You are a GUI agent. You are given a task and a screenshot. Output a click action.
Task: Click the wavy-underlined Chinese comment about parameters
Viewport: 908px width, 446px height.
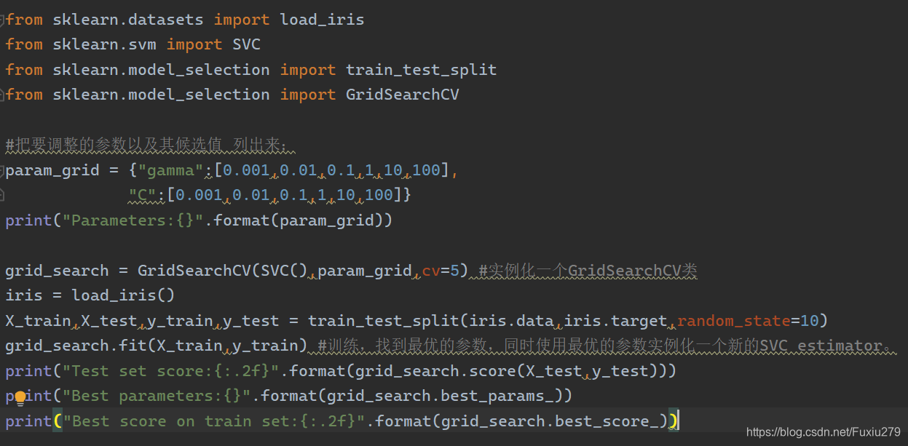click(x=146, y=144)
